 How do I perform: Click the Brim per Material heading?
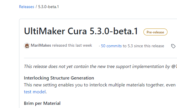tap(42, 103)
